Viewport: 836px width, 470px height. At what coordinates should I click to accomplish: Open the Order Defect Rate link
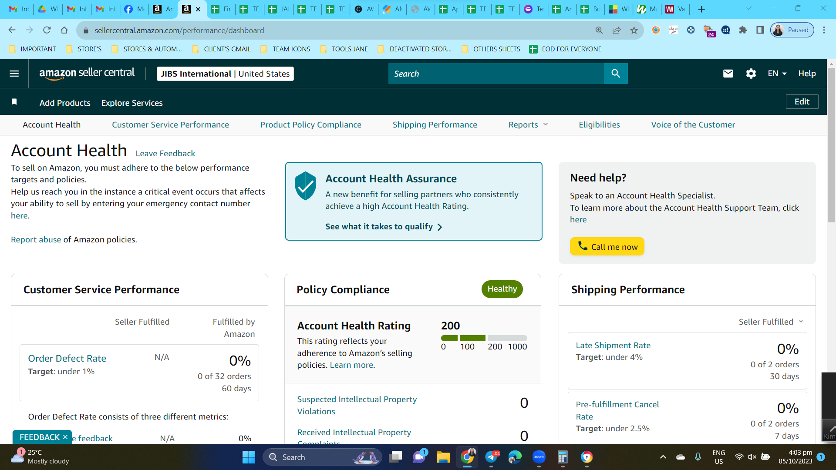point(67,358)
